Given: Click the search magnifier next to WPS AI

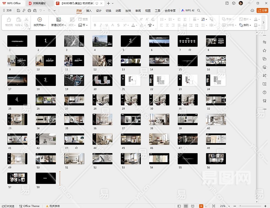Looking at the screenshot, I should tap(199, 11).
